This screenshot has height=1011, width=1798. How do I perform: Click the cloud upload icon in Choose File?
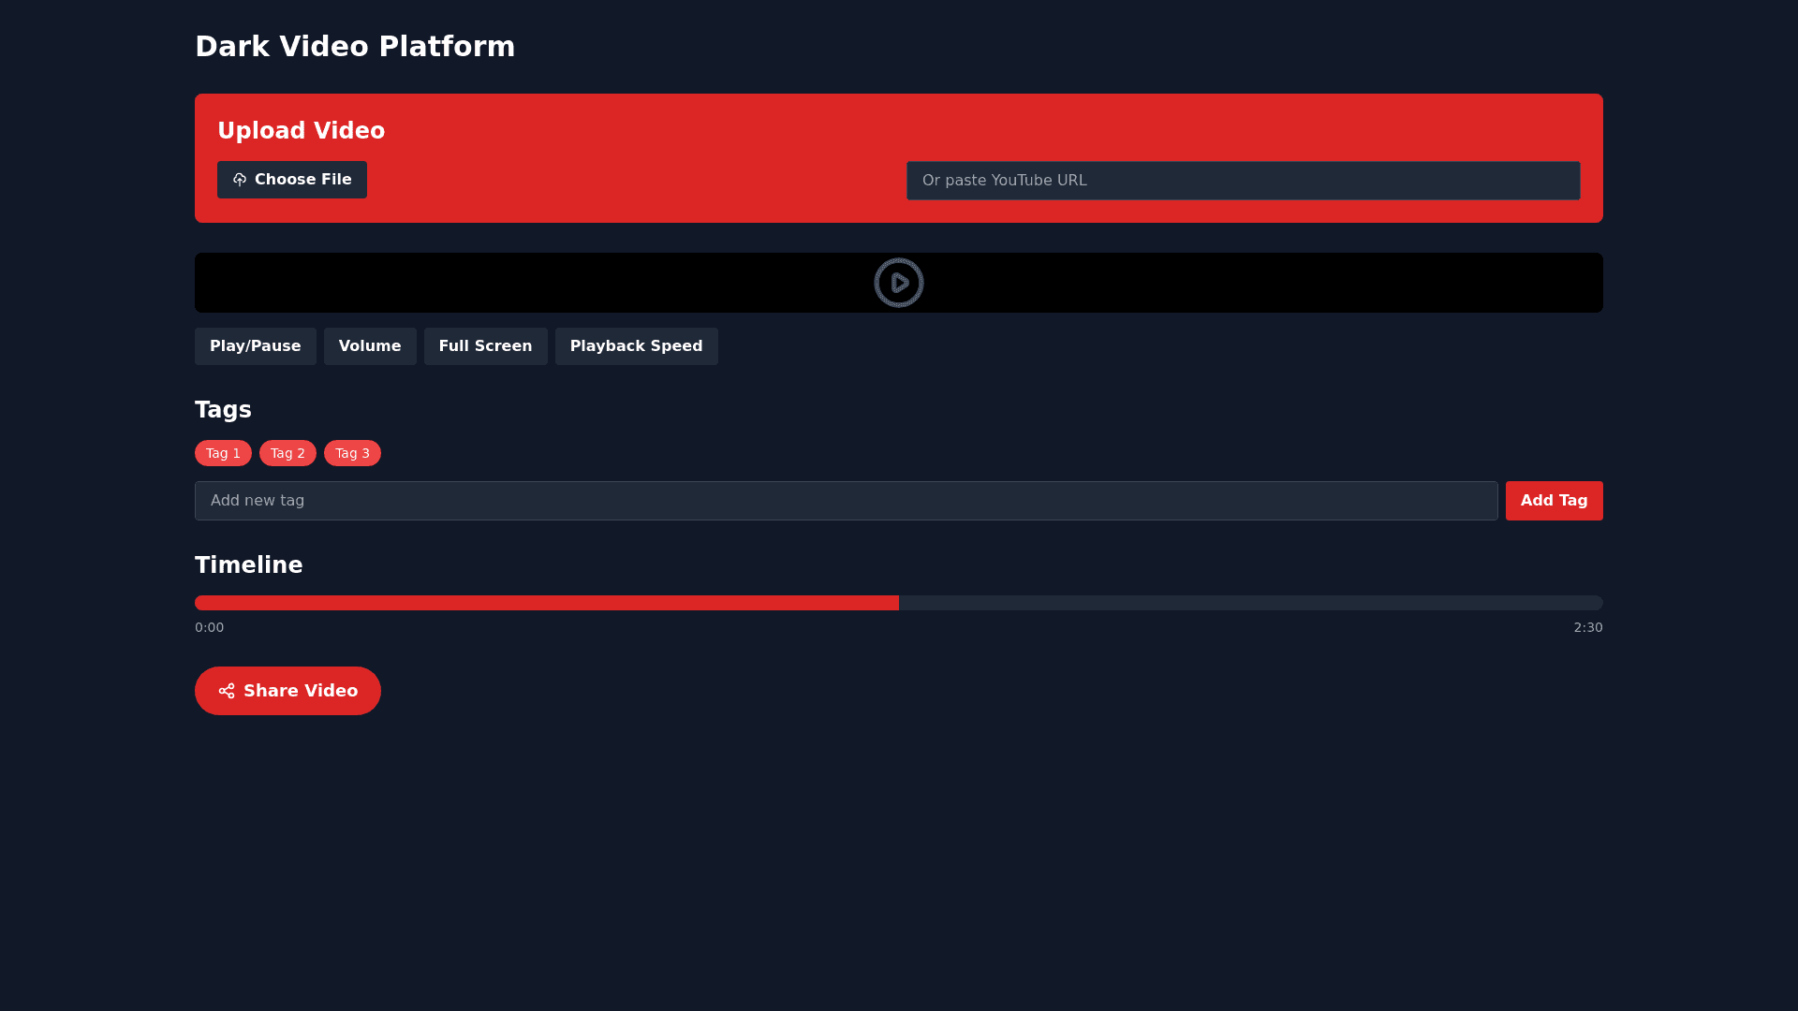240,180
